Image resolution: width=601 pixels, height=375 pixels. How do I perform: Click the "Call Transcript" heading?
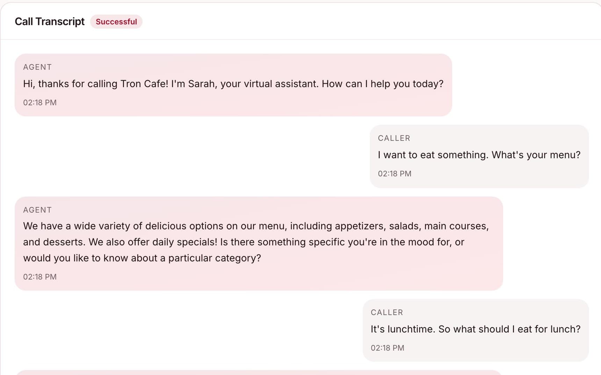click(x=50, y=22)
